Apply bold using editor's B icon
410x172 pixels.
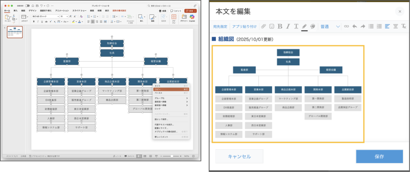(280, 26)
